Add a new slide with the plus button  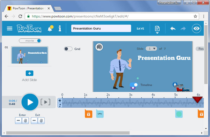click(x=29, y=73)
